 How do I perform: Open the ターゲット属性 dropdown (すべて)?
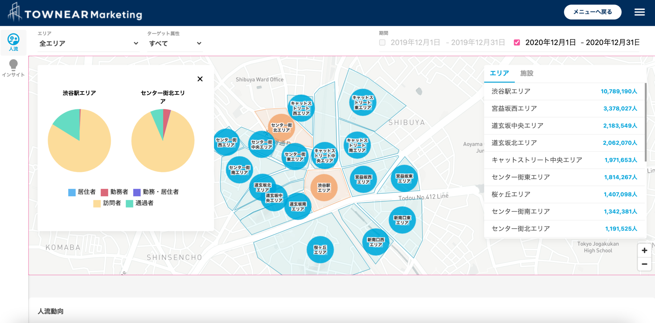click(x=175, y=43)
